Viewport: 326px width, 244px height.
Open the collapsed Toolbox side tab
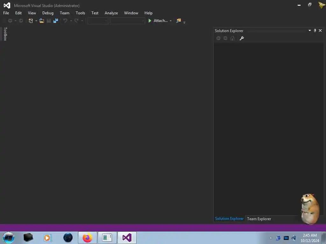(x=5, y=34)
